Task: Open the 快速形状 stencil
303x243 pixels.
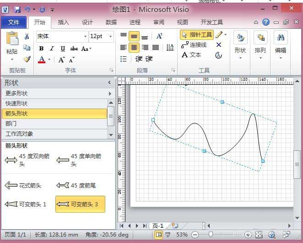Action: coord(54,104)
